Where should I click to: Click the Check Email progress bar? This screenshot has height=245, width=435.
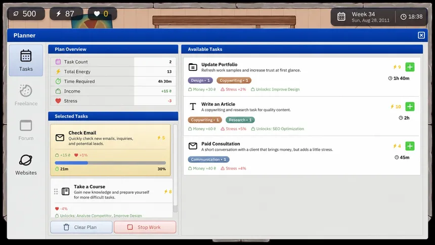[110, 163]
